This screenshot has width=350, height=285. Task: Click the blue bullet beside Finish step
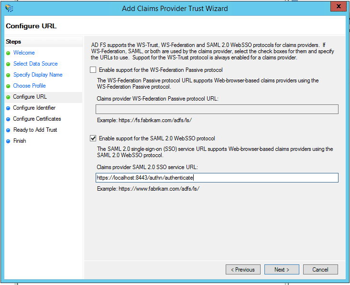pyautogui.click(x=8, y=141)
